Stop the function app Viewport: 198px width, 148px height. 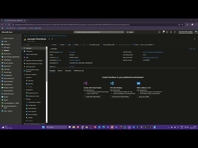point(68,45)
